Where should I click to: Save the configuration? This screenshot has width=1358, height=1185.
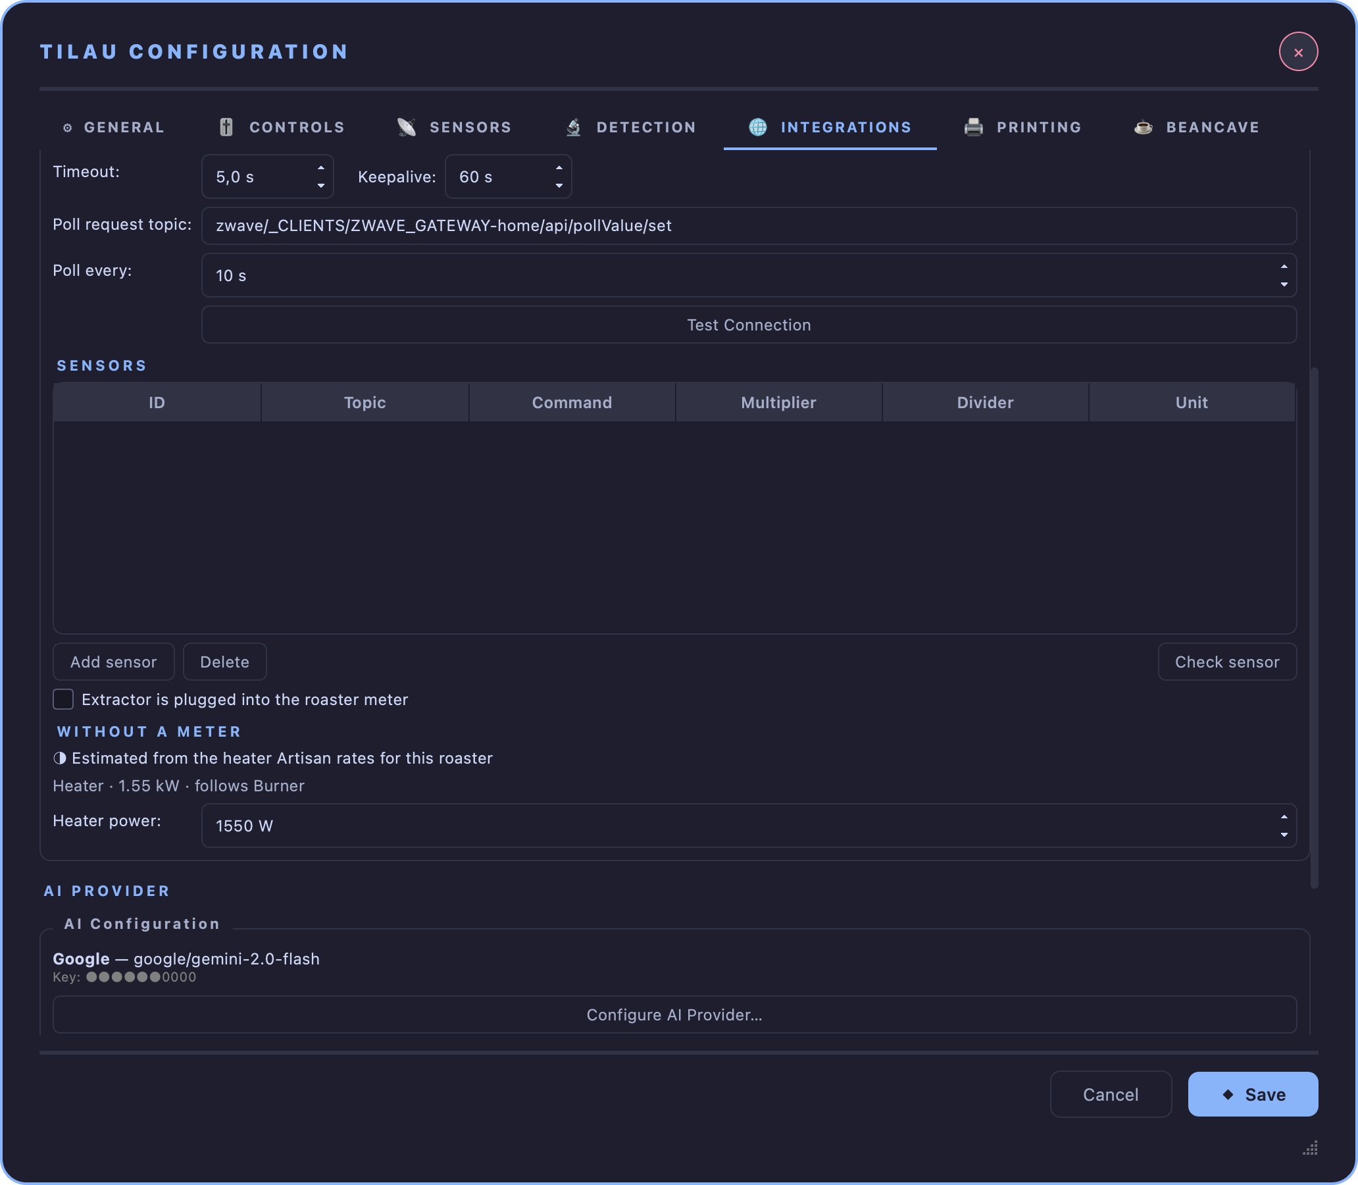click(1253, 1094)
